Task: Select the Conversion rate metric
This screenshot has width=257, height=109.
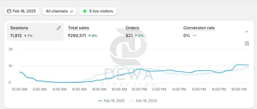Action: point(199,28)
